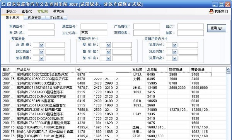232x140 pixels.
Task: Focus the 车辆类型 input field
Action: tap(147, 33)
